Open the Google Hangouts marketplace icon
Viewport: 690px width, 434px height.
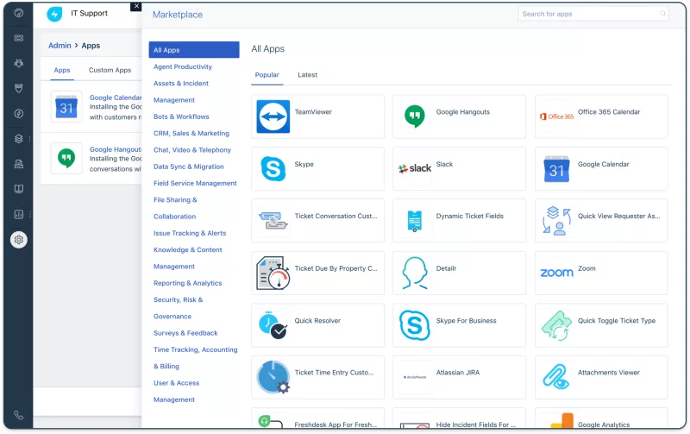pos(414,116)
